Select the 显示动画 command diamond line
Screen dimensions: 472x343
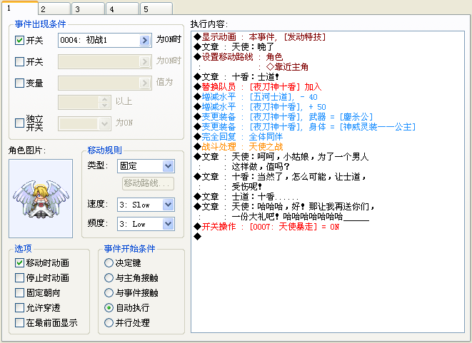pos(260,37)
